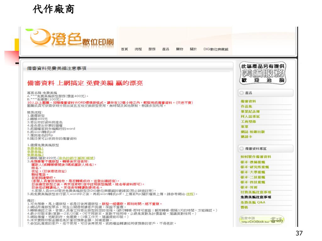322x241 pixels.
Task: Open the 菜單 sidebar link
Action: tap(245, 127)
